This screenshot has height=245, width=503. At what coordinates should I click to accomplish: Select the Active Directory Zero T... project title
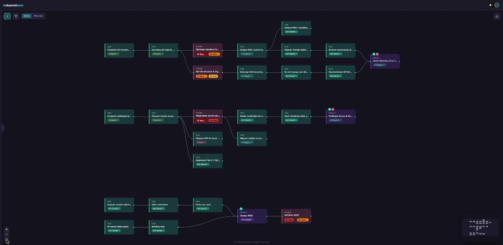tap(385, 61)
